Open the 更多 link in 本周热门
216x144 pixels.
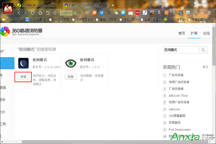pos(205,67)
